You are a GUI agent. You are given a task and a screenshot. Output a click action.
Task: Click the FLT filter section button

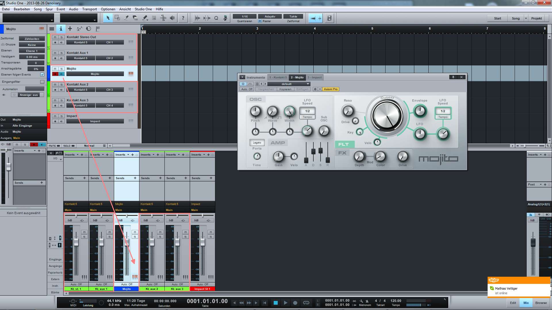(343, 144)
